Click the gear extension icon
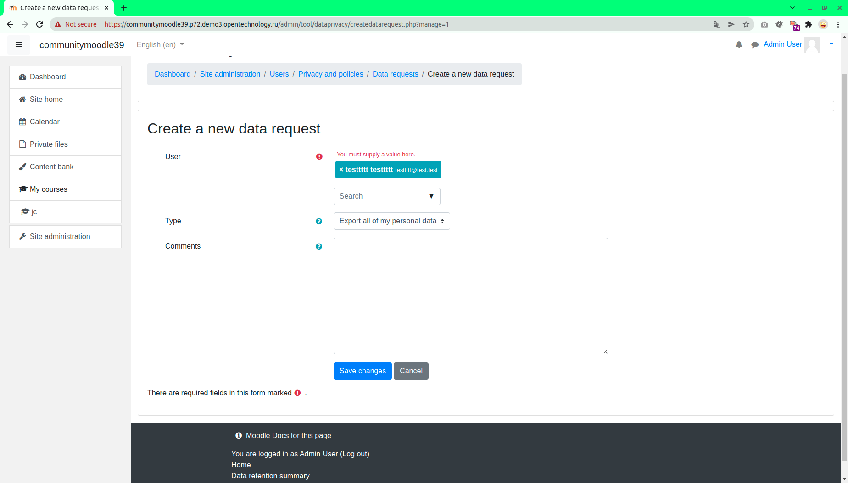 coord(779,24)
